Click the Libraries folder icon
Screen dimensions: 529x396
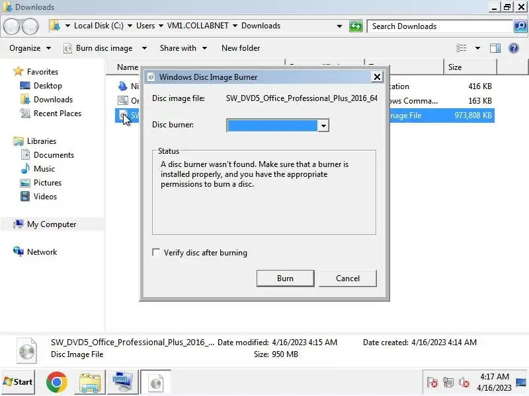pos(19,141)
